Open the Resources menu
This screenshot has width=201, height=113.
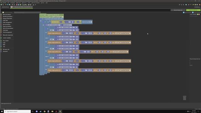click(x=19, y=3)
